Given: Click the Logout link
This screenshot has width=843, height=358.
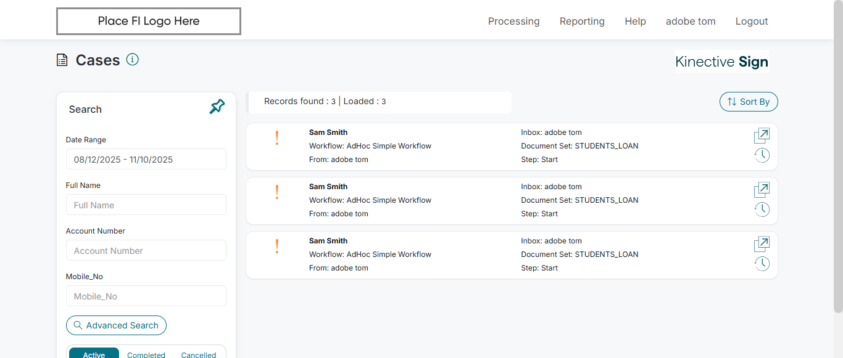Looking at the screenshot, I should tap(752, 22).
